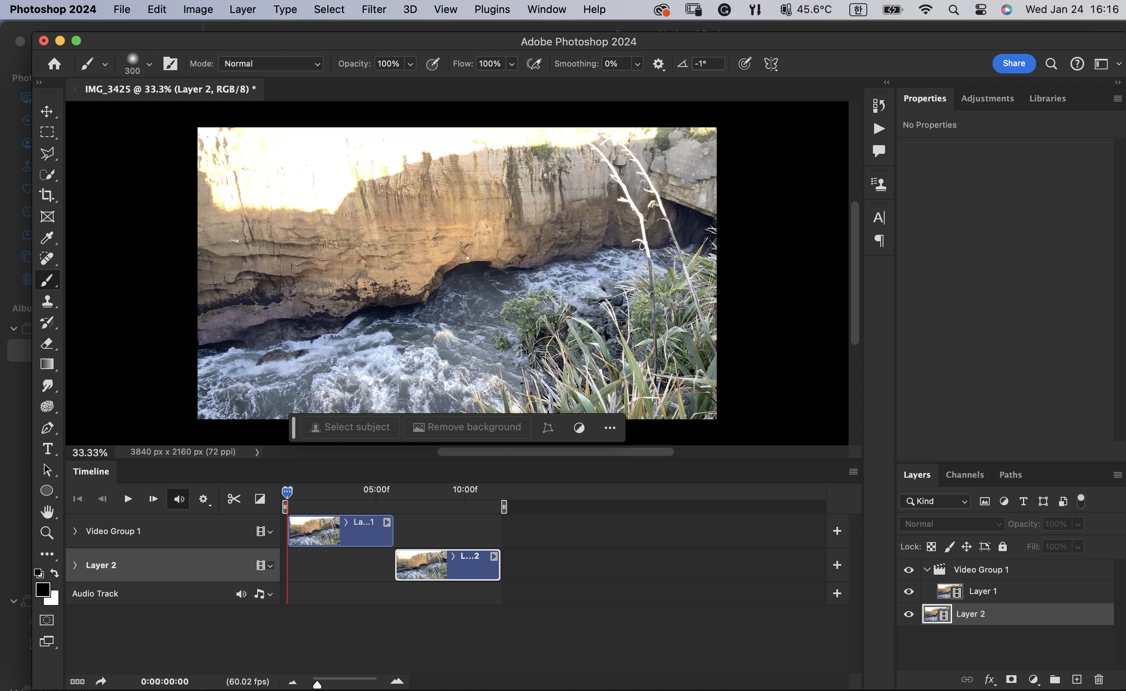Screen dimensions: 1126x691
Task: Click the Split at Playhead scissors icon
Action: [x=234, y=499]
